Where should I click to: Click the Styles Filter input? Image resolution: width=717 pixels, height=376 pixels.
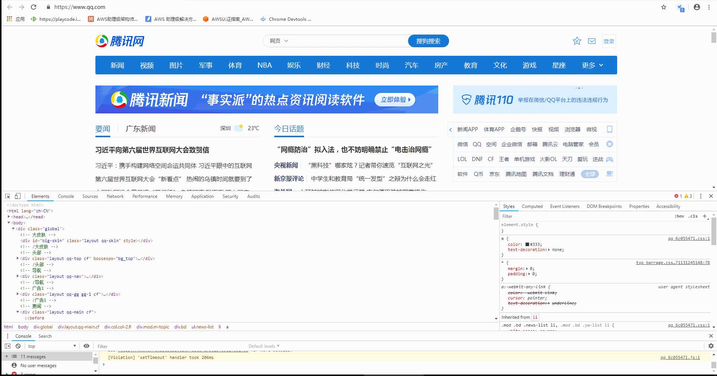[x=586, y=216]
